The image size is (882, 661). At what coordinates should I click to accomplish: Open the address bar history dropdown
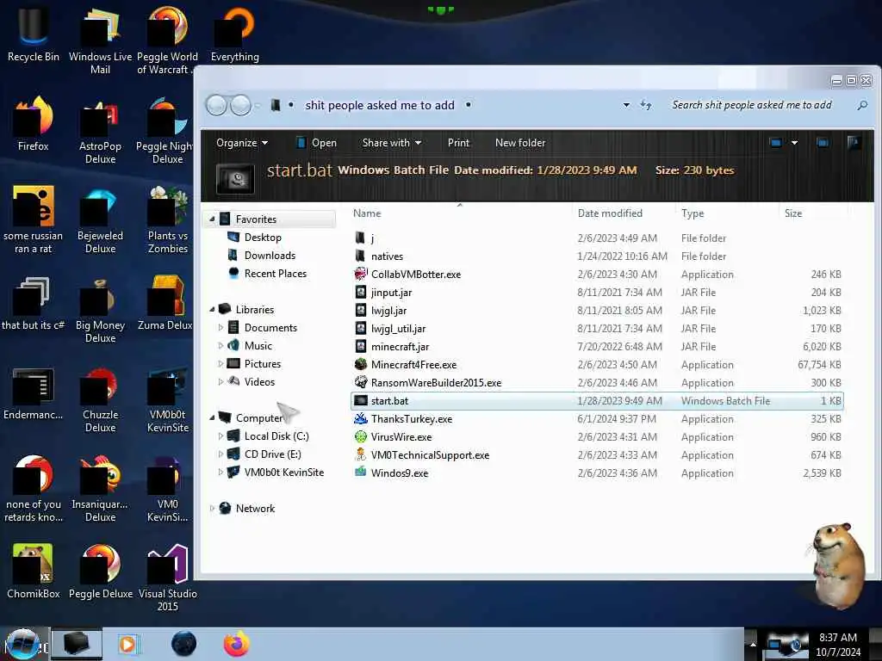click(626, 105)
